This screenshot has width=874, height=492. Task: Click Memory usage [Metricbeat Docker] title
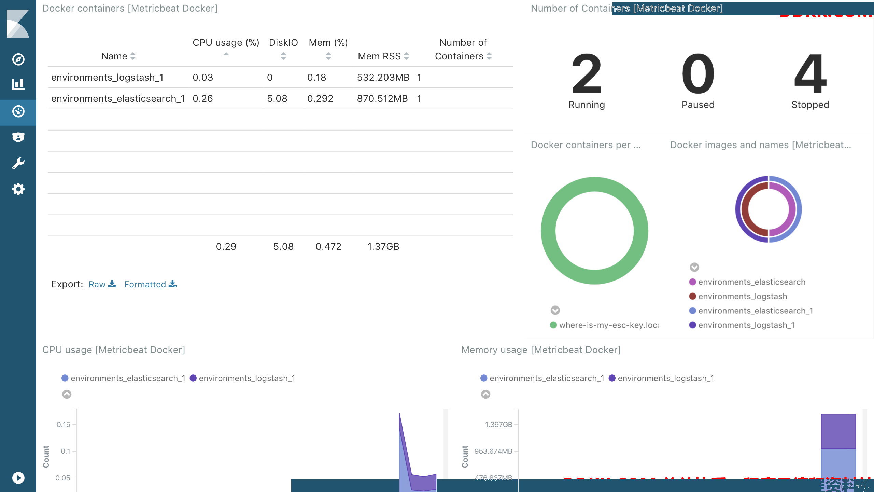pyautogui.click(x=541, y=350)
